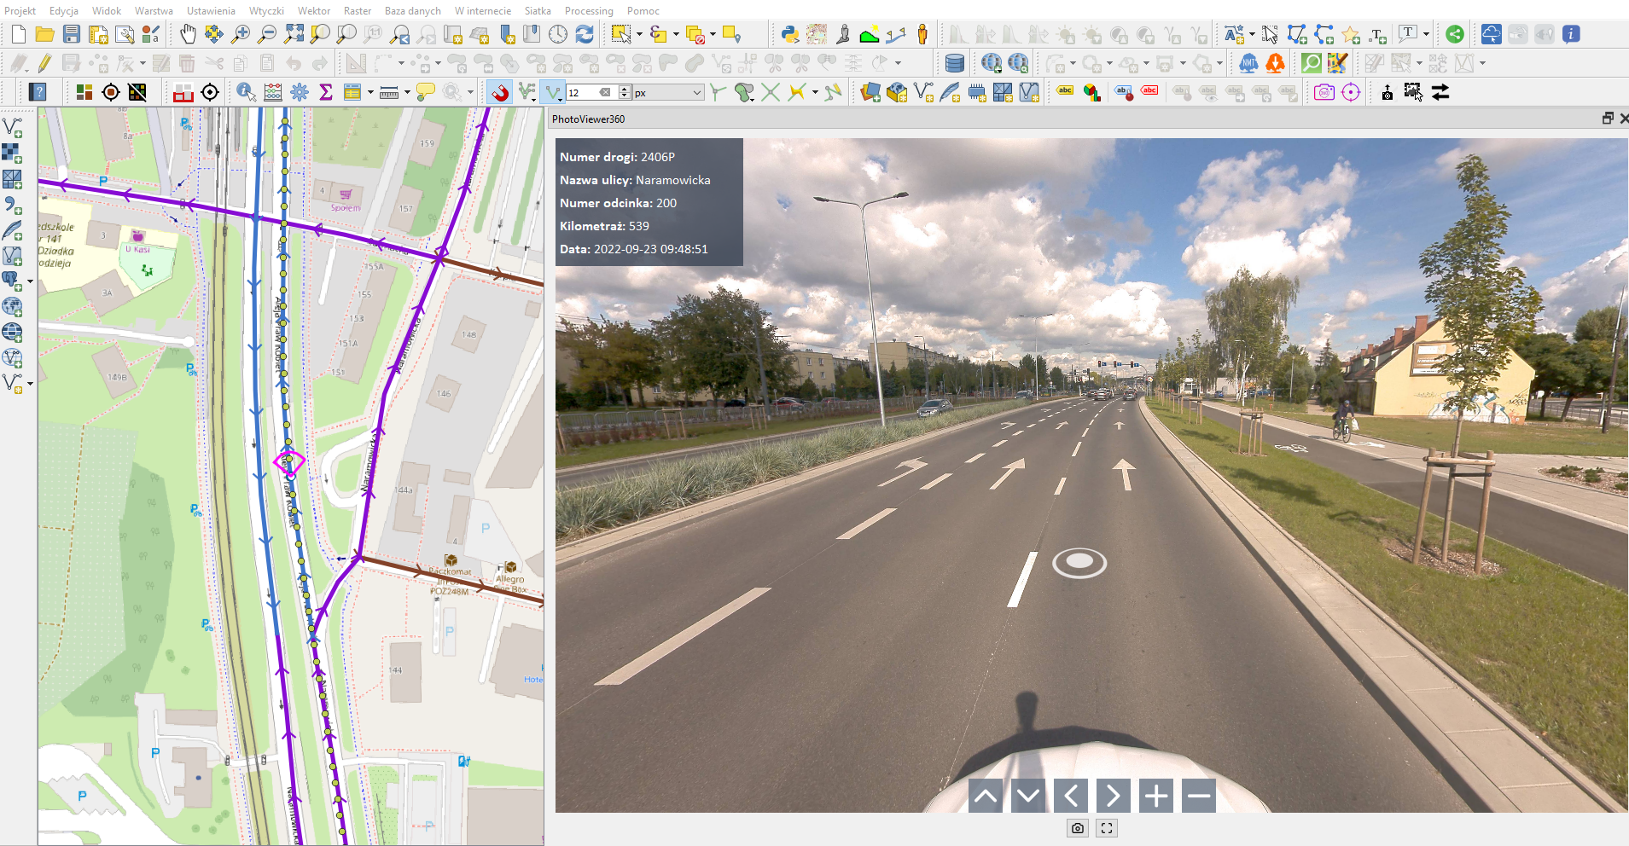Rotate panorama right with arrow button
1629x846 pixels.
pyautogui.click(x=1113, y=796)
